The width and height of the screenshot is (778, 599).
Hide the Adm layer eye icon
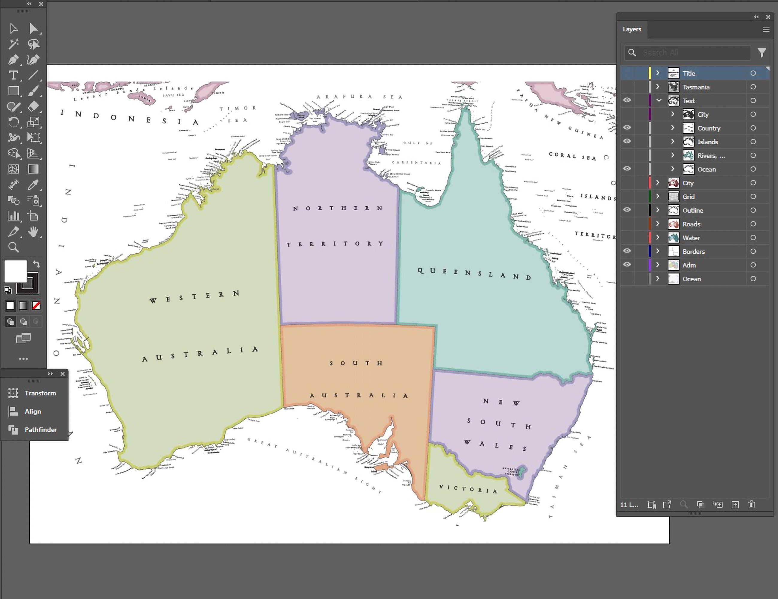pos(627,264)
